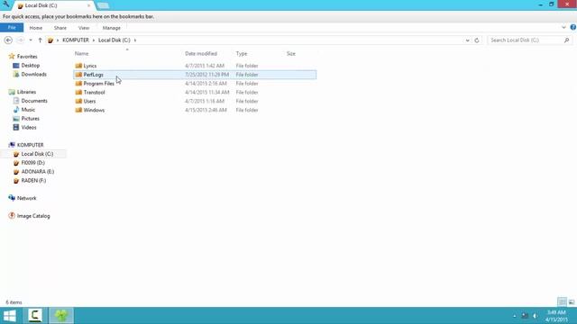577x324 pixels.
Task: Click the search magnifier icon
Action: pyautogui.click(x=567, y=40)
